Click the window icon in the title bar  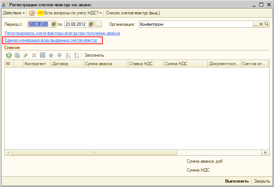[4, 4]
